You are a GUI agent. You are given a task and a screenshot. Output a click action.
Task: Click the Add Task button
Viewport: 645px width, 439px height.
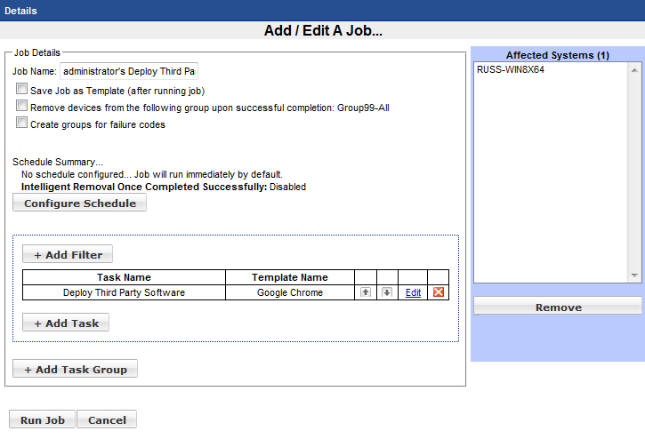tap(66, 323)
